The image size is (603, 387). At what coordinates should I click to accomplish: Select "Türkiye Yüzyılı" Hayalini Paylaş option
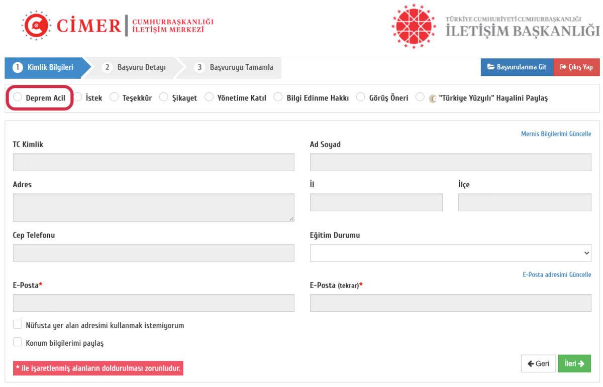[421, 97]
